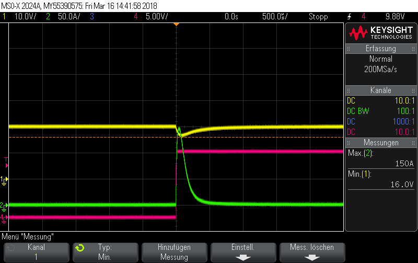Click the trigger source channel 4 indicator
The height and width of the screenshot is (263, 418).
point(363,17)
